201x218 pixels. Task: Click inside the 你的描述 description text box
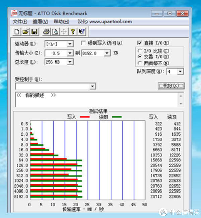click(97, 100)
